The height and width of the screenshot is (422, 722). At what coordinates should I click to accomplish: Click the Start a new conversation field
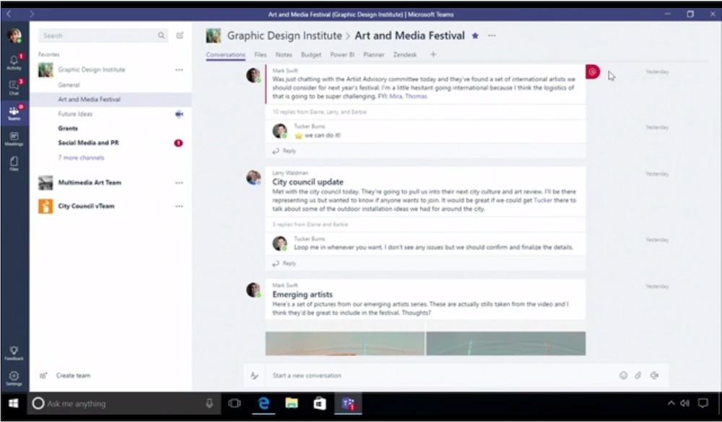coord(433,376)
